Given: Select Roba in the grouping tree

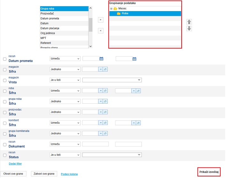Looking at the screenshot, I should (125, 14).
